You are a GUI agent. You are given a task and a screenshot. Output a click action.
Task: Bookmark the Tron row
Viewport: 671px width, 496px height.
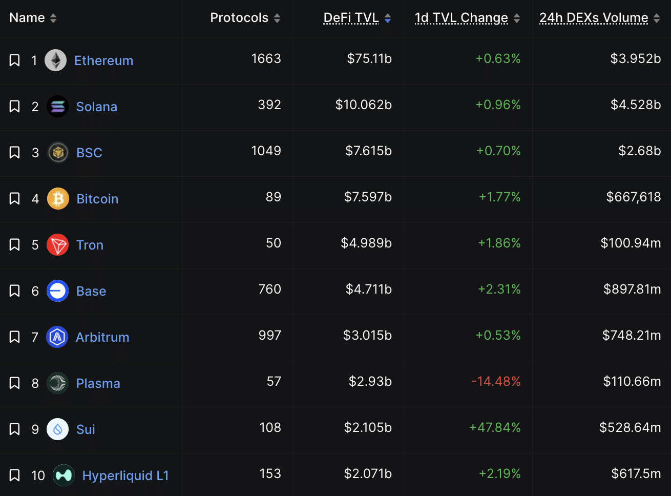coord(15,245)
